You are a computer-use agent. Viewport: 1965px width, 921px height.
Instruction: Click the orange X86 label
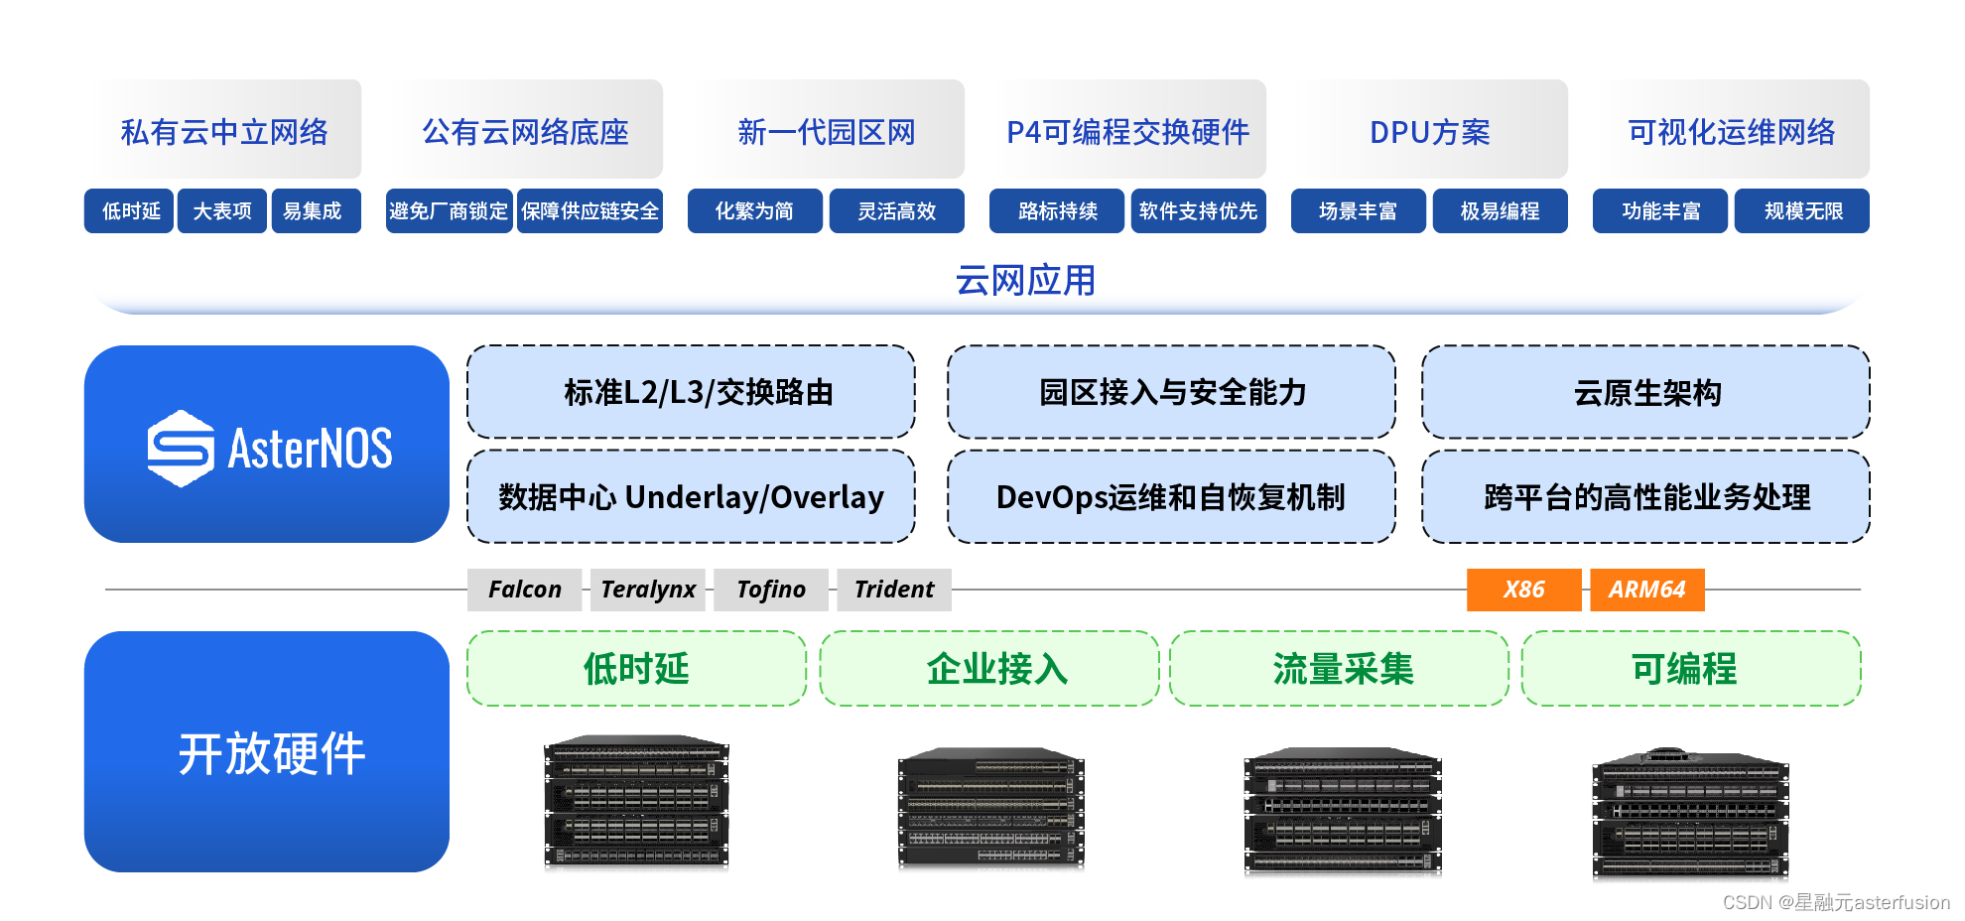click(1524, 590)
